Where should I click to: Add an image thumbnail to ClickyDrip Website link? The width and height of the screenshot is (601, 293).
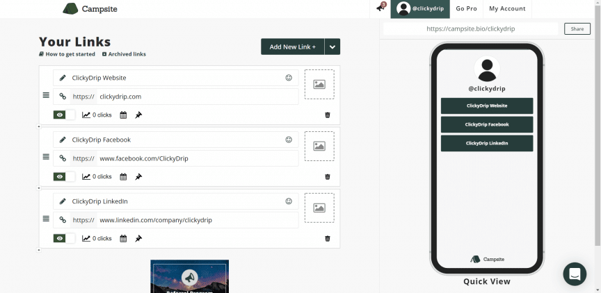point(319,85)
